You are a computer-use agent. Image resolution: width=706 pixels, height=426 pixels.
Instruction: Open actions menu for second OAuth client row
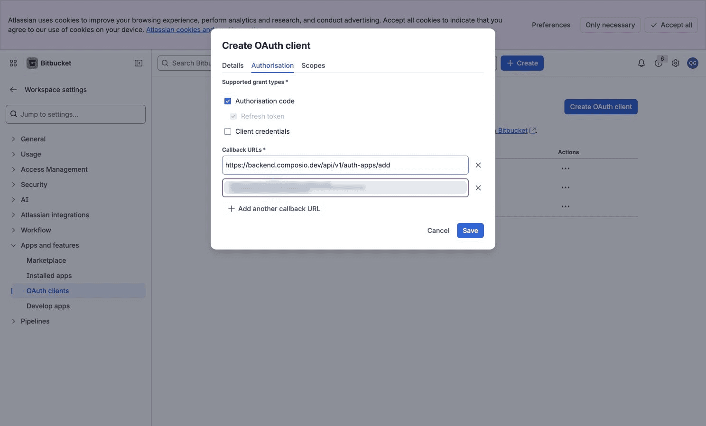coord(566,187)
